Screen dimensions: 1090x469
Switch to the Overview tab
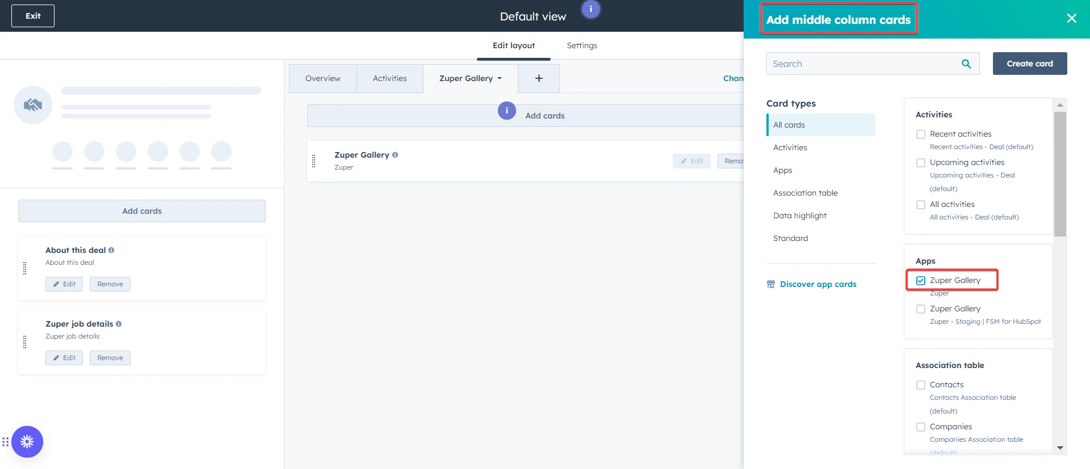click(x=323, y=78)
